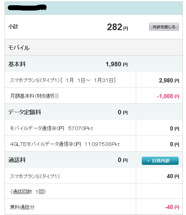Click the arrow icon on 日別内訳 button
This screenshot has height=215, width=186.
[148, 161]
